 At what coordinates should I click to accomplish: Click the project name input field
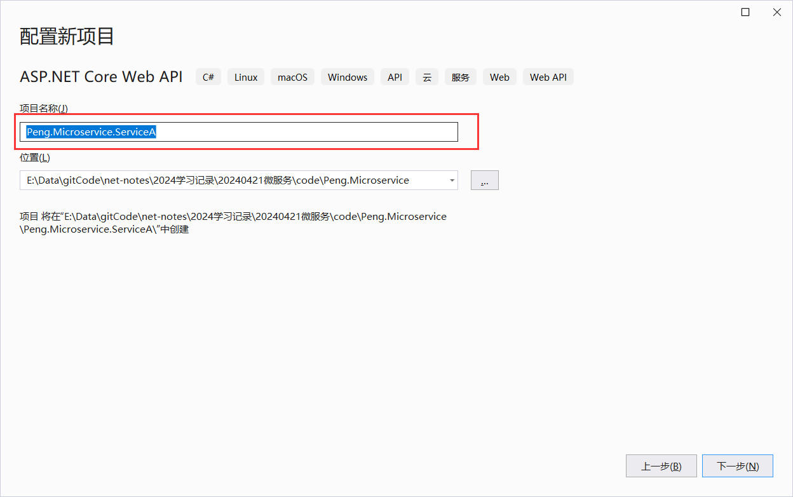[238, 132]
